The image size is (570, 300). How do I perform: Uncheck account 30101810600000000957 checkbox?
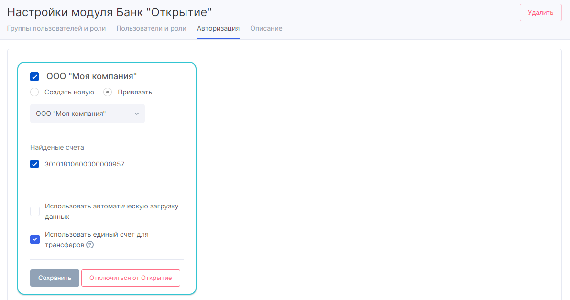tap(34, 164)
